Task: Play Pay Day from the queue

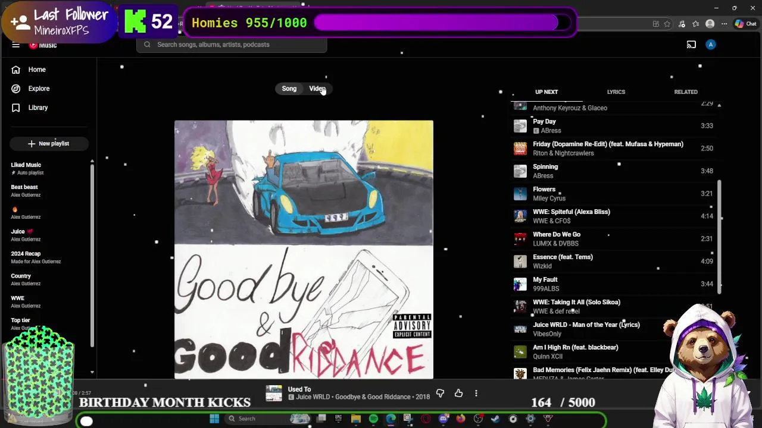Action: (613, 126)
